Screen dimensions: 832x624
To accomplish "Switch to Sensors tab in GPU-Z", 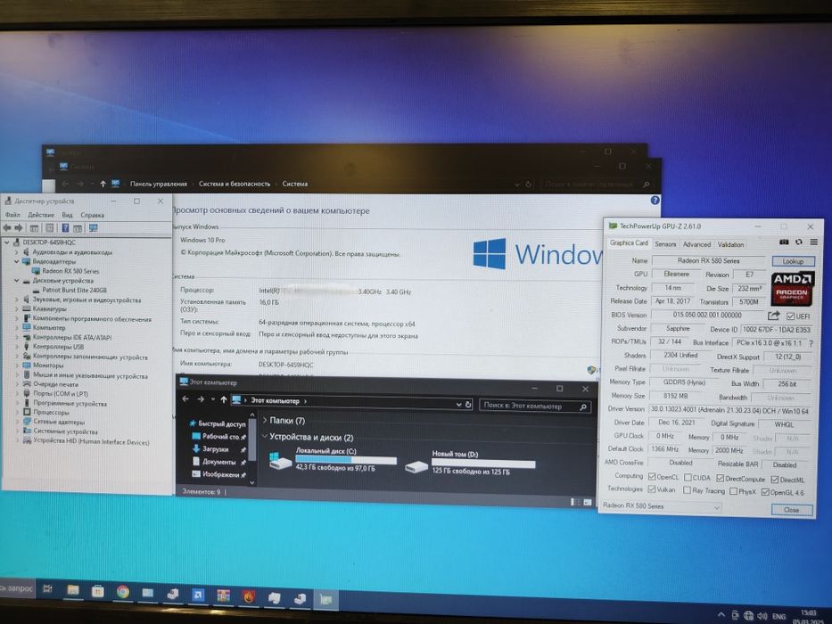I will 665,244.
